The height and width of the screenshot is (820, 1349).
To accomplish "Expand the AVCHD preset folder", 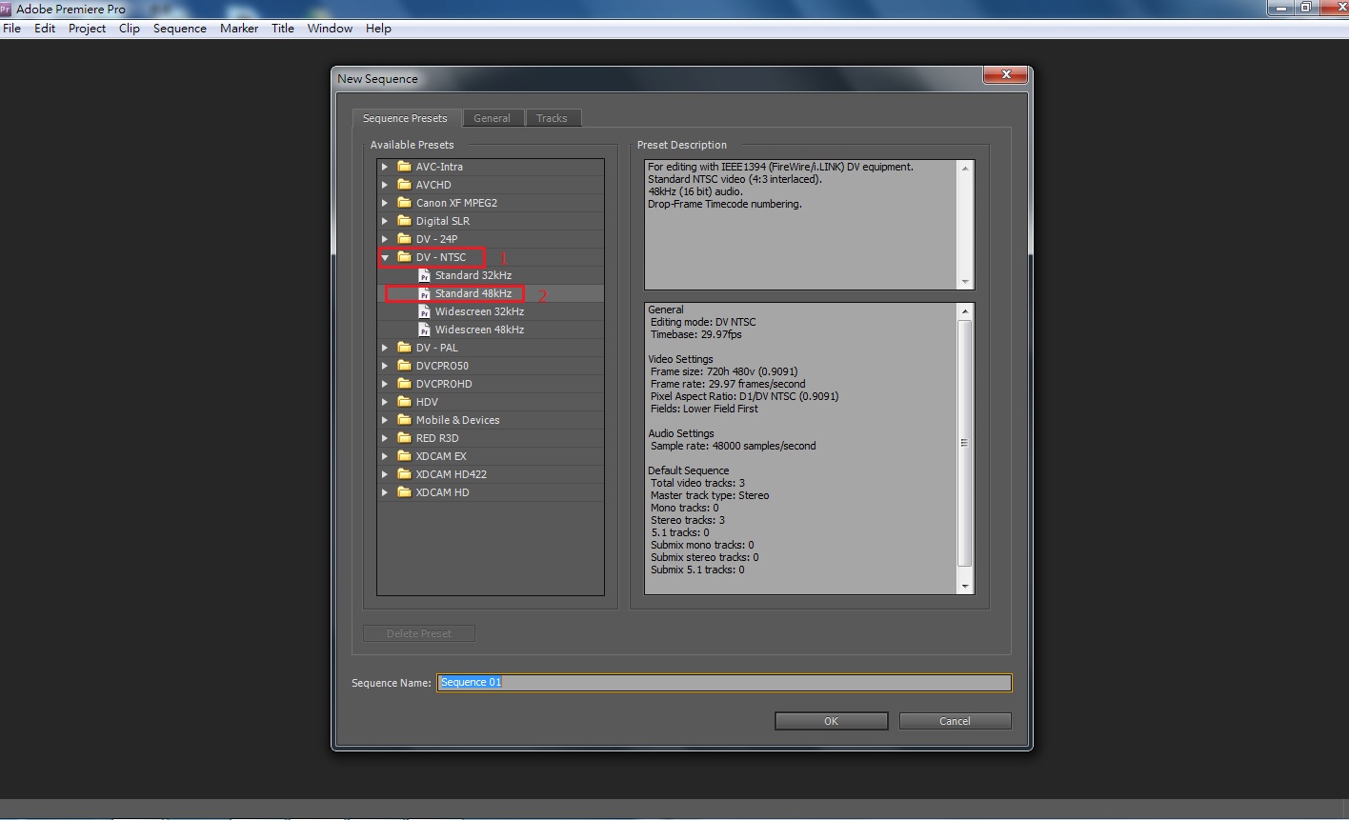I will pyautogui.click(x=385, y=185).
